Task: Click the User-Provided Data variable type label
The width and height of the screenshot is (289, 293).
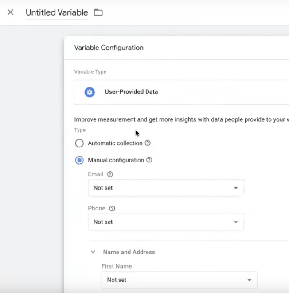Action: 131,92
